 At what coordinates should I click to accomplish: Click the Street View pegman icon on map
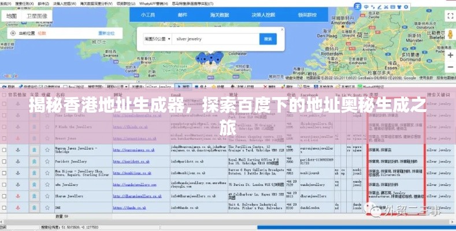(x=450, y=34)
